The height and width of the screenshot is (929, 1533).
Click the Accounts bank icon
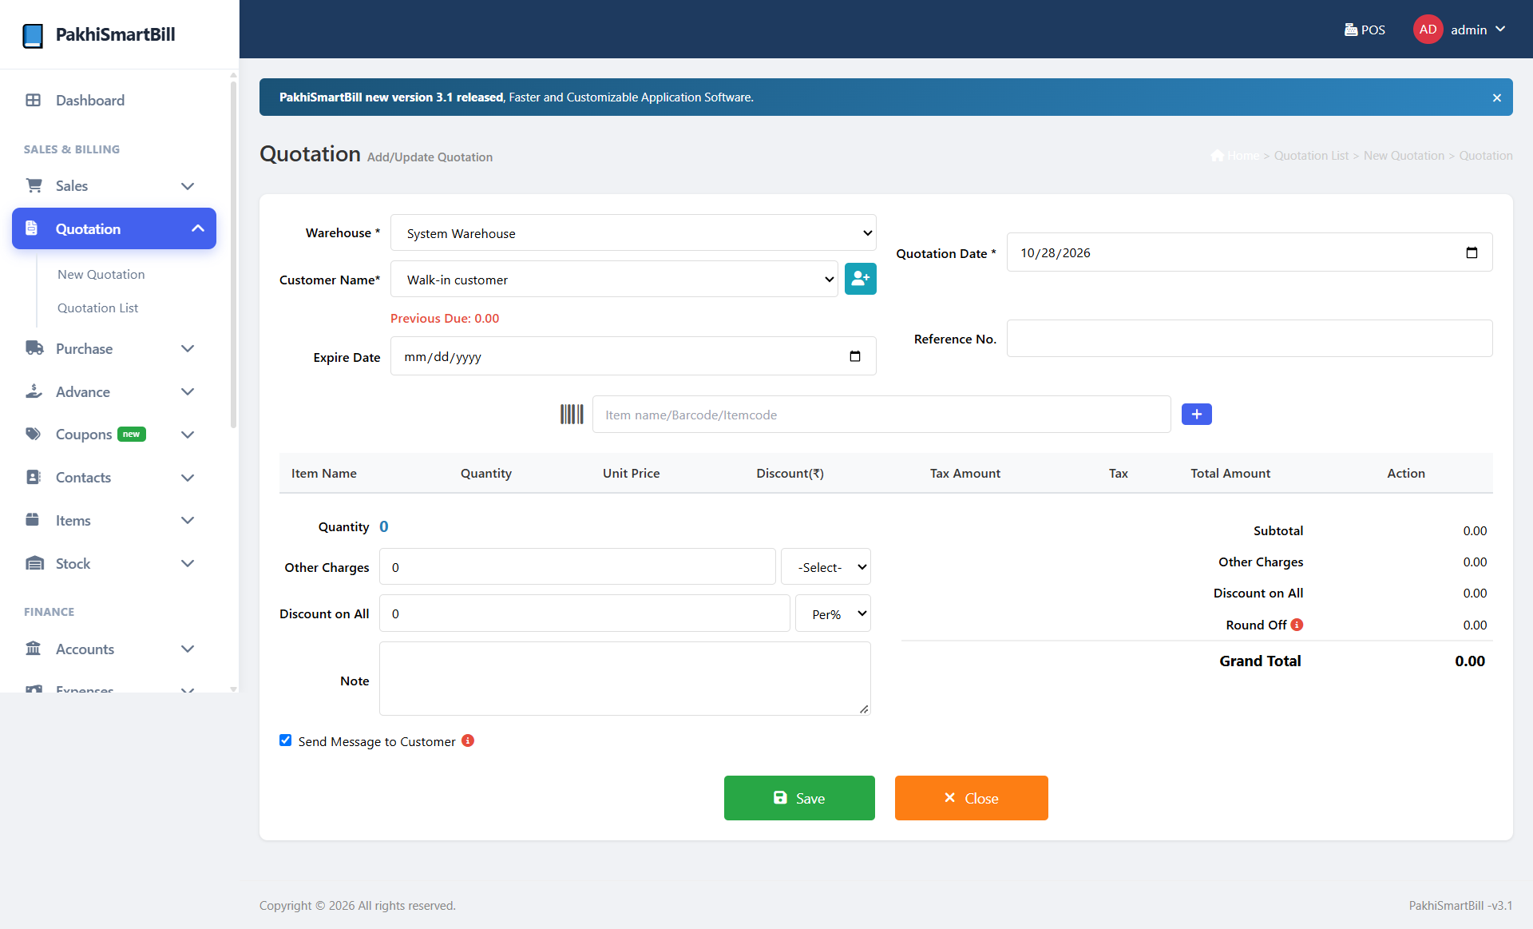(x=34, y=649)
